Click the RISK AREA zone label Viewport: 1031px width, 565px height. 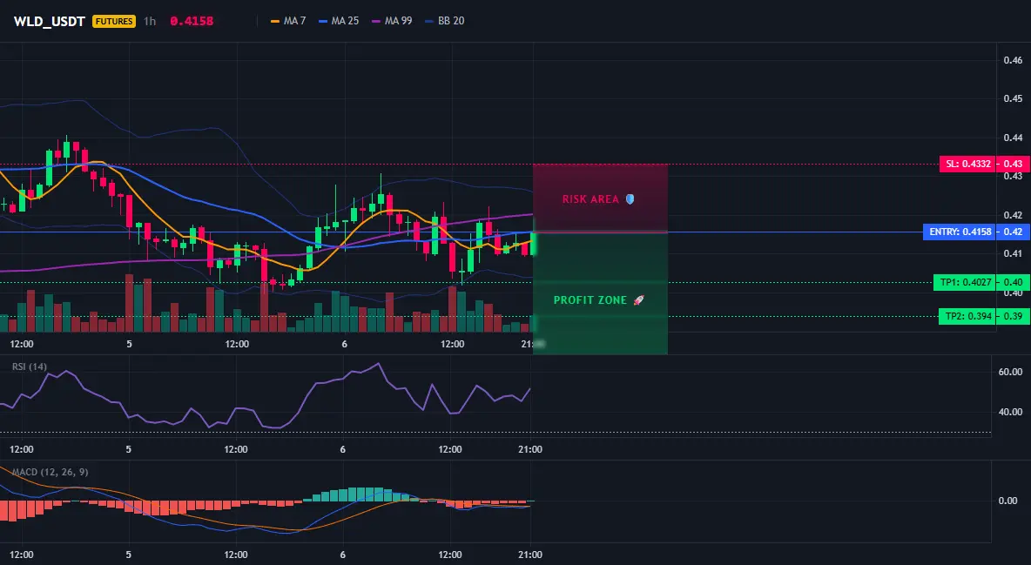tap(590, 199)
